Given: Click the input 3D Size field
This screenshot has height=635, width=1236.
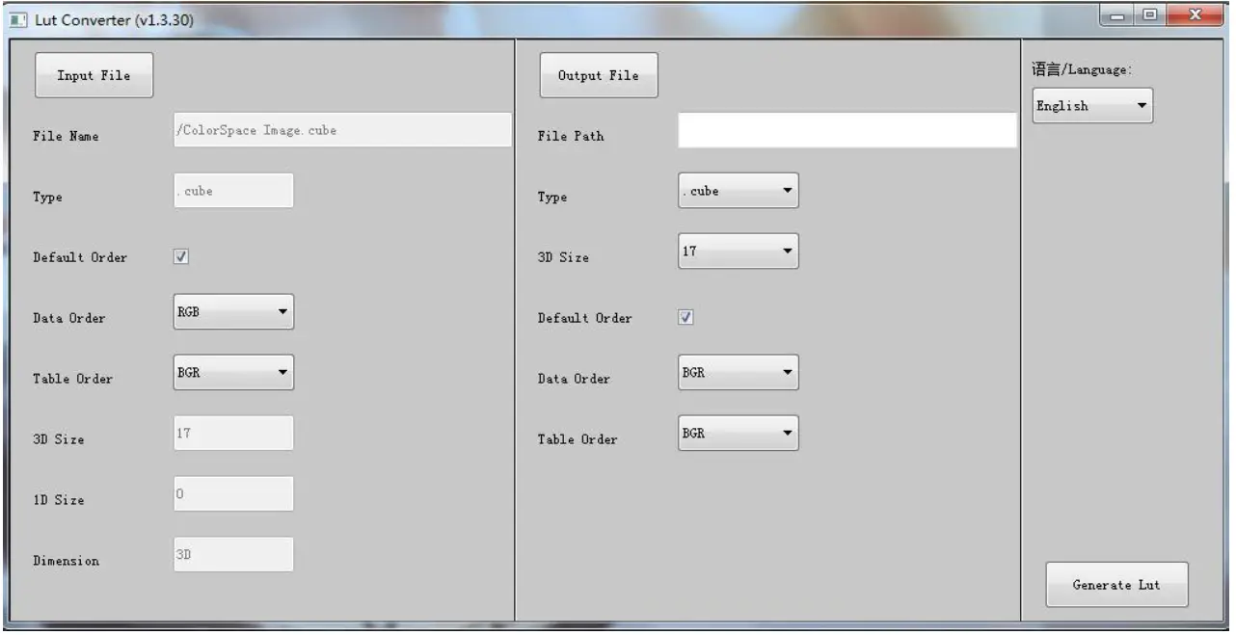Looking at the screenshot, I should [232, 434].
